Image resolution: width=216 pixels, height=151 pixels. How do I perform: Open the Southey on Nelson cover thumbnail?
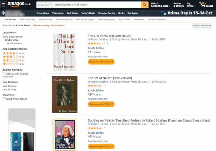(64, 134)
